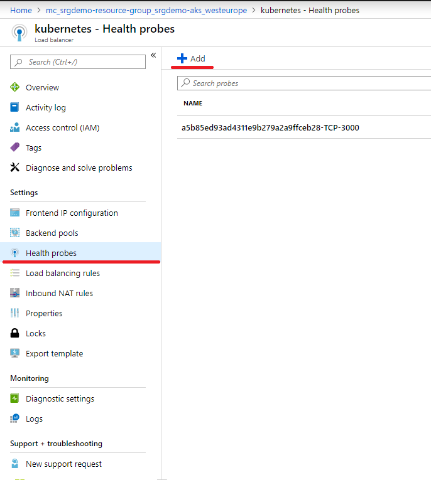Click the Diagnose wrench-and-screwdriver icon
Screen dimensions: 431x480
(14, 168)
